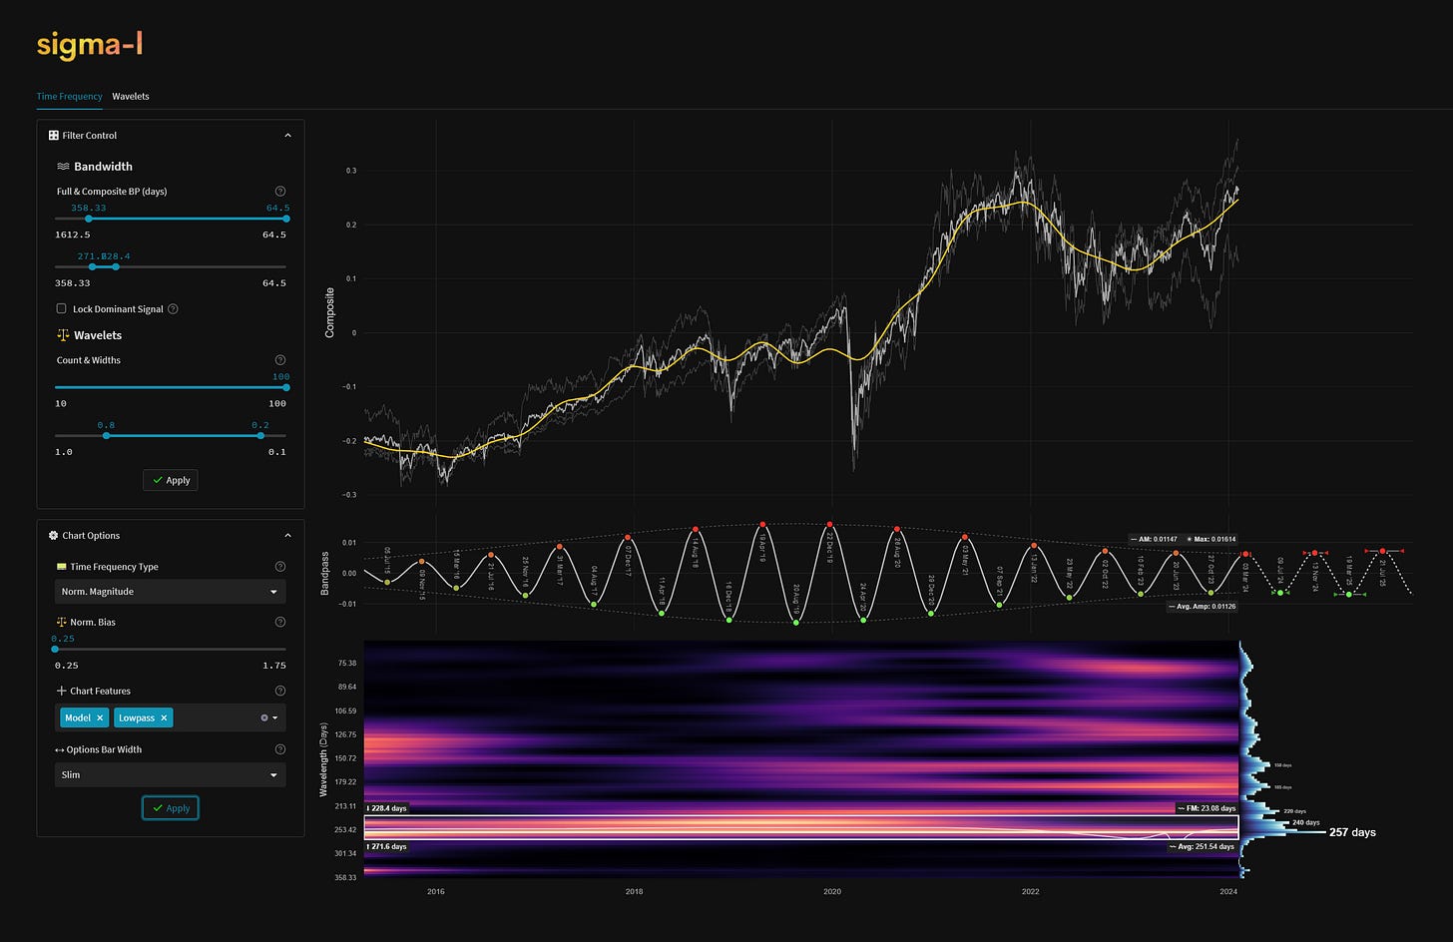This screenshot has height=942, width=1453.
Task: Click the Chart Features plus icon
Action: click(62, 691)
